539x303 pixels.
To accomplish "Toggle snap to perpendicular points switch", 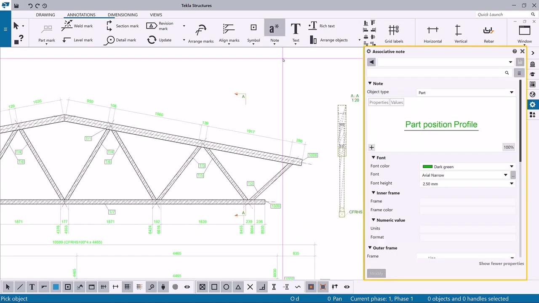I will [x=262, y=287].
